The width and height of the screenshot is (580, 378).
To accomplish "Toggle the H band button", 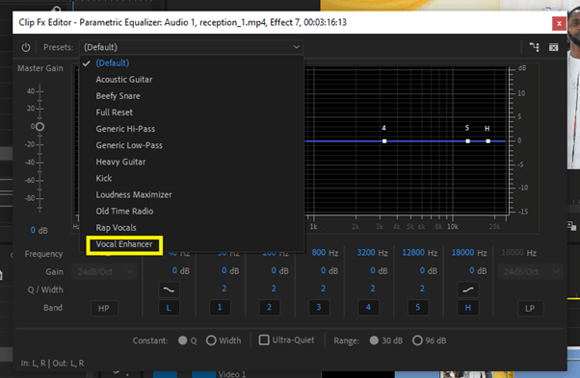I will point(468,308).
